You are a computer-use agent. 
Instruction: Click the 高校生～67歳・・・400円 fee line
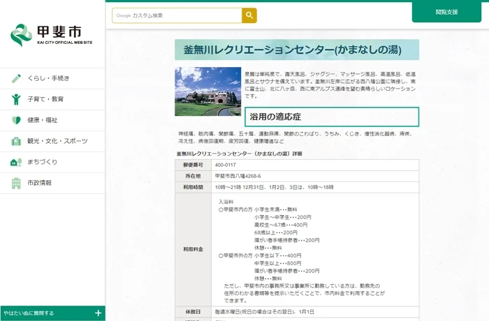[x=281, y=225]
